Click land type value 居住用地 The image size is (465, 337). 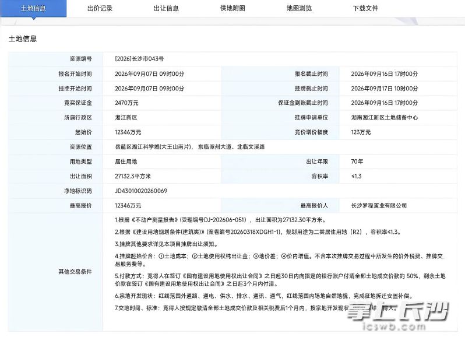pos(126,162)
